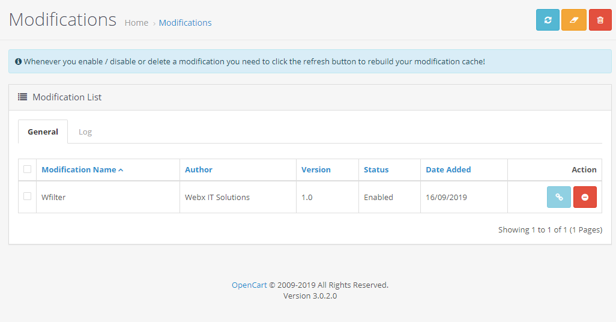Screen dimensions: 616x322
Task: Go to the Home breadcrumb link
Action: point(136,23)
